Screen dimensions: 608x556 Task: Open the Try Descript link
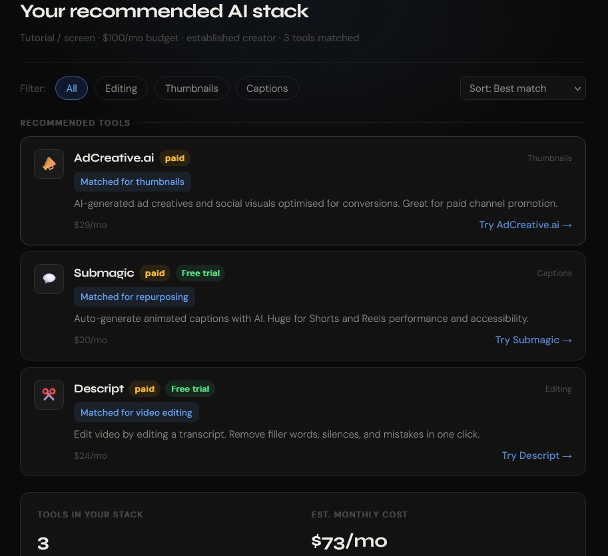(537, 456)
